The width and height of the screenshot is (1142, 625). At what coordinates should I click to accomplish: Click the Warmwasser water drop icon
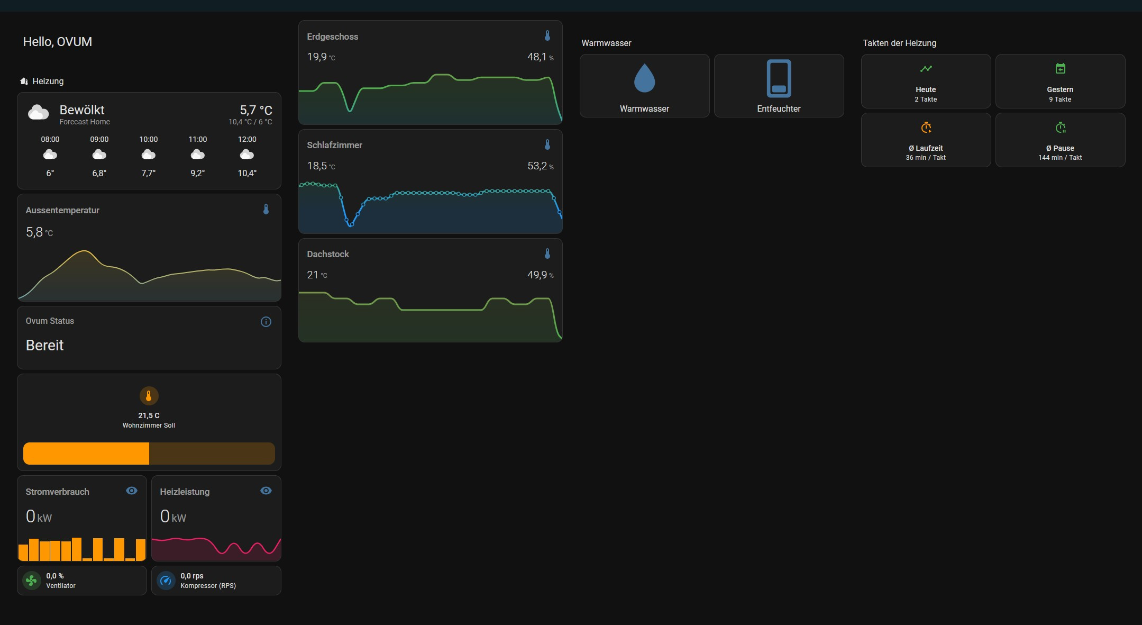(x=644, y=78)
